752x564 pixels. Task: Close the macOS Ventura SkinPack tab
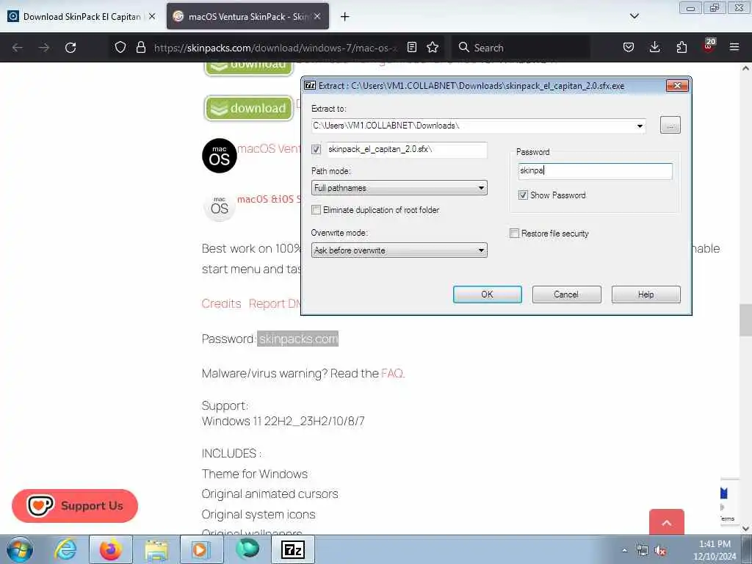317,16
